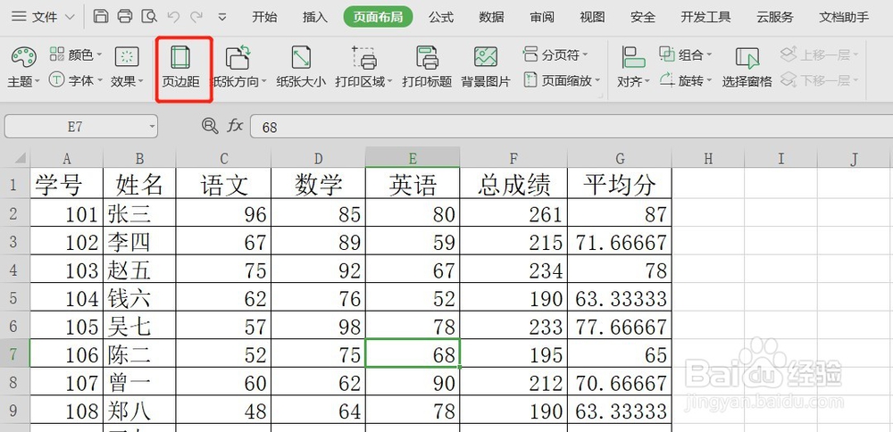Image resolution: width=893 pixels, height=432 pixels.
Task: Select column E header
Action: point(413,158)
